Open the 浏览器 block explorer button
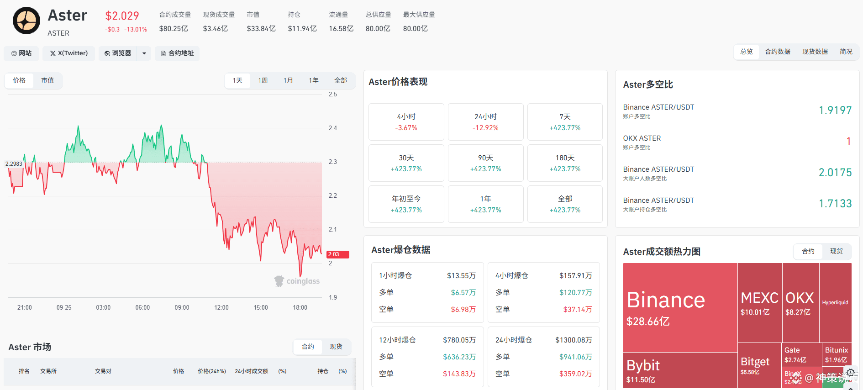863x390 pixels. pos(118,53)
